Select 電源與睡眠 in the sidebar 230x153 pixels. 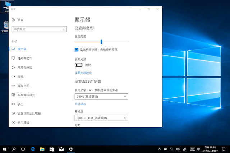tap(25, 68)
